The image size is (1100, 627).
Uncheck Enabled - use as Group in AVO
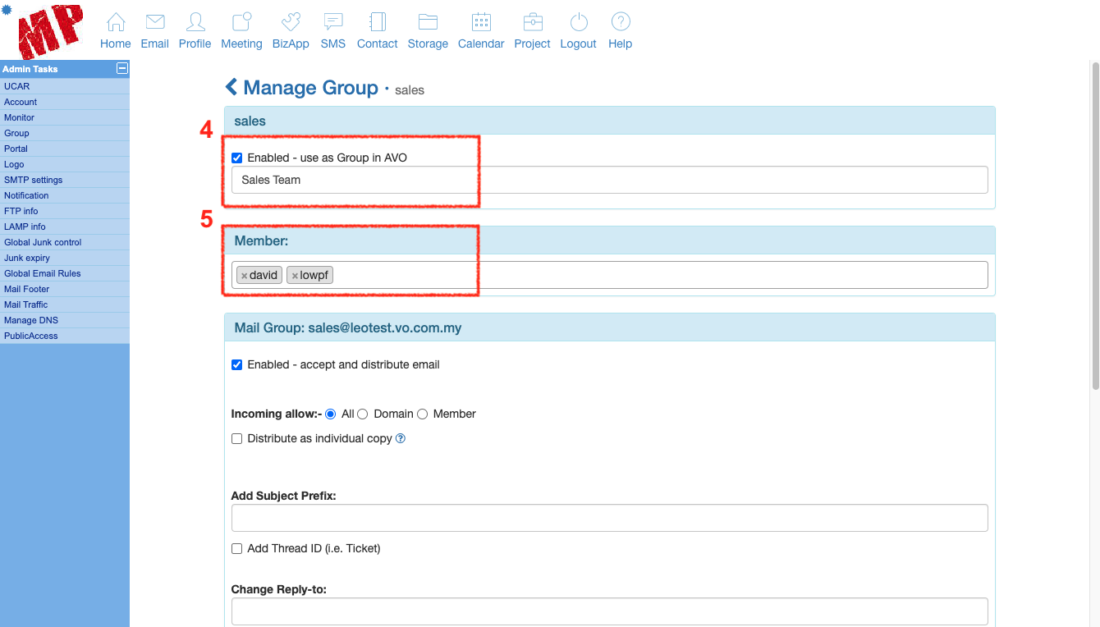point(237,158)
